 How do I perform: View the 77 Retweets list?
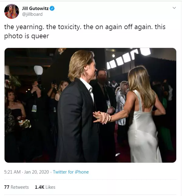[x=16, y=187]
